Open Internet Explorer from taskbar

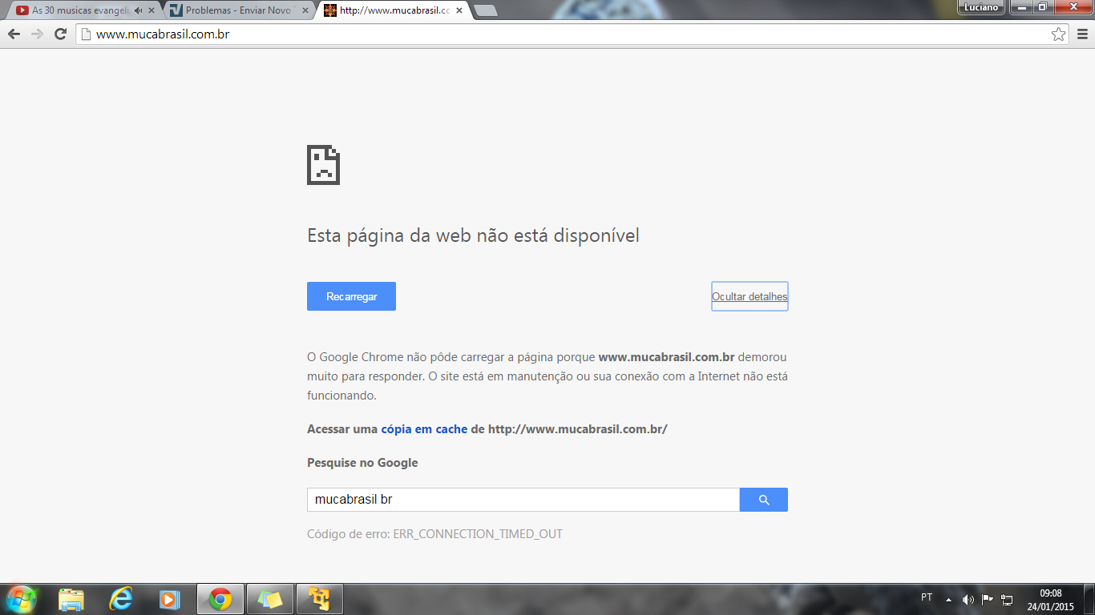tap(121, 598)
